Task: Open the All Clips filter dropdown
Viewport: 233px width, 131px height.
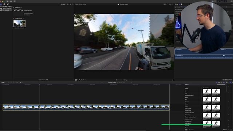Action: coord(63,4)
